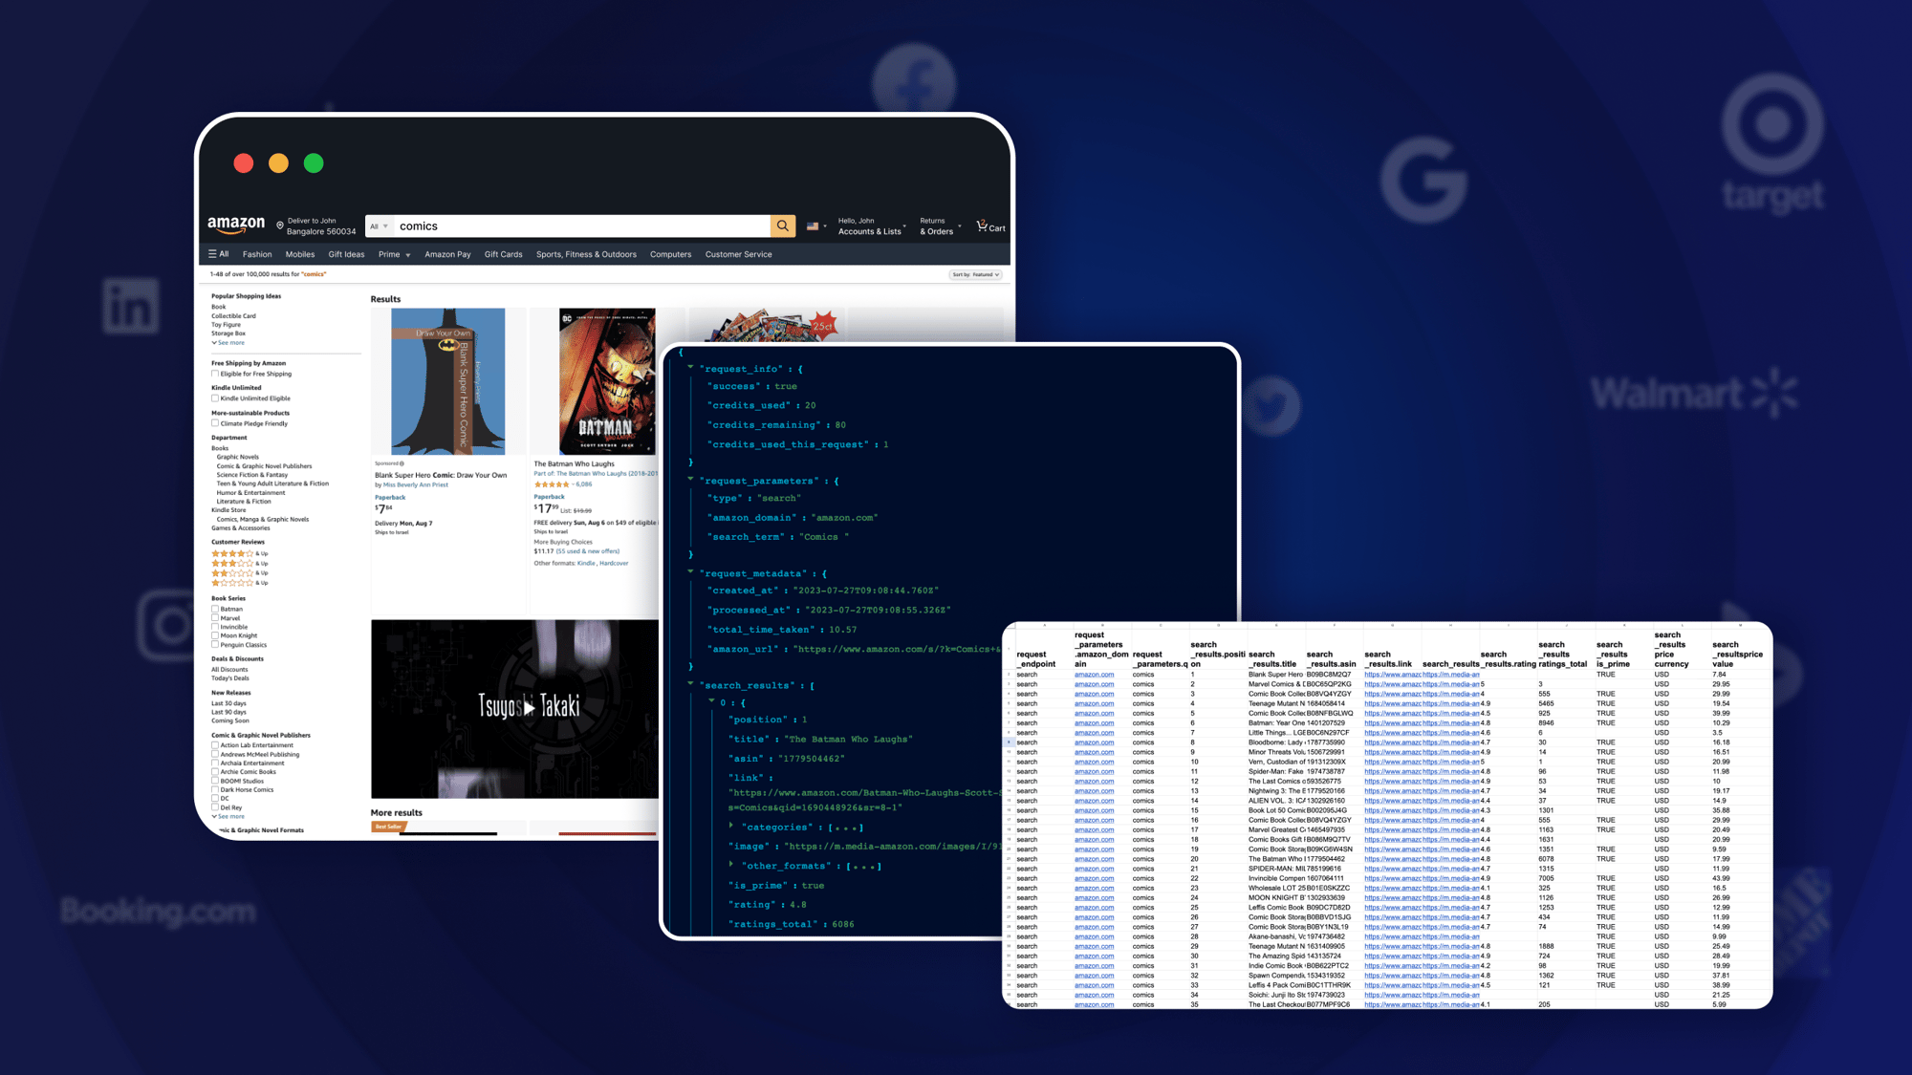Open The Batman Who Laughs title link
The width and height of the screenshot is (1912, 1075).
(574, 464)
